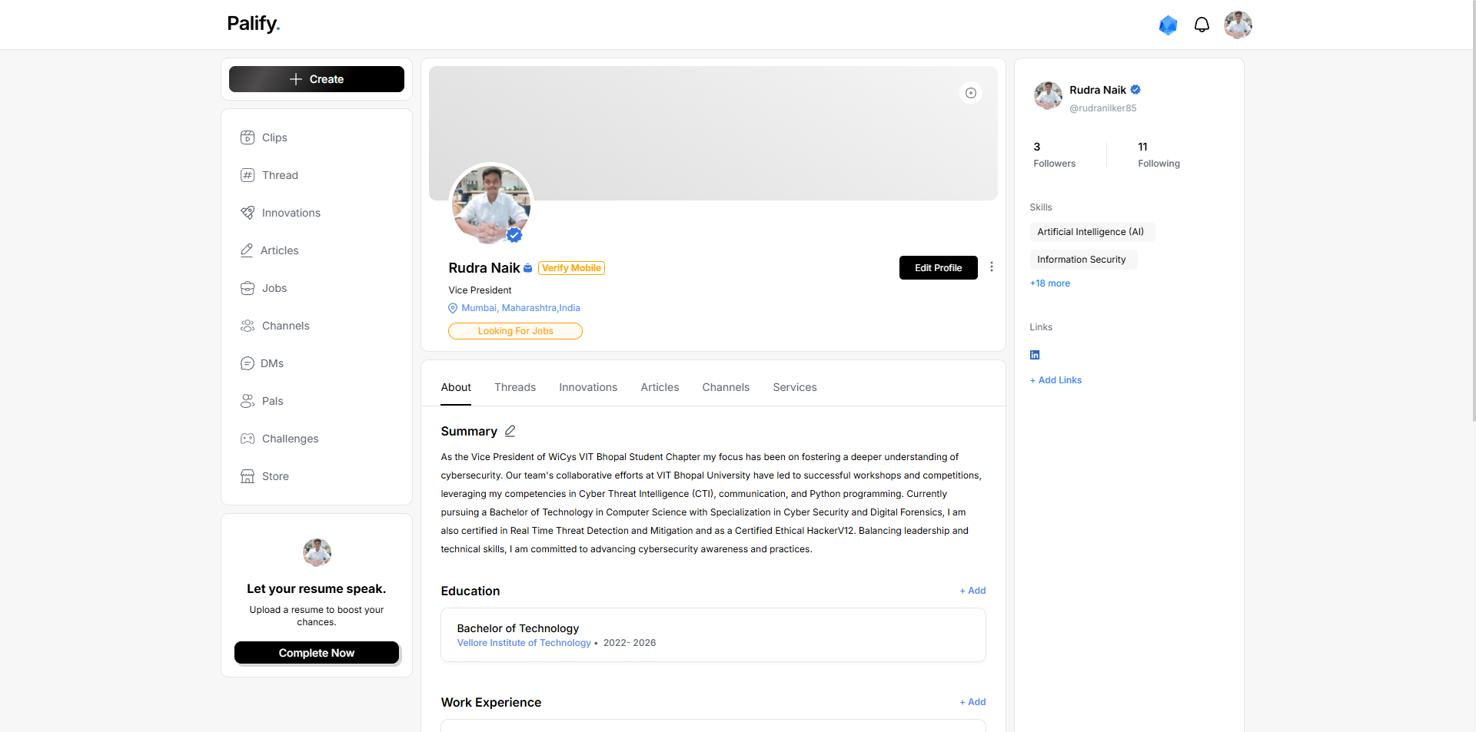The height and width of the screenshot is (732, 1476).
Task: Click right panel profile avatar
Action: coord(1048,96)
